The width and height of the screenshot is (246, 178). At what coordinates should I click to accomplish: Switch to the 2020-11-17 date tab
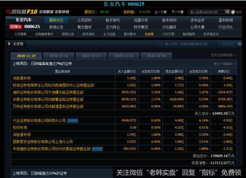point(91,56)
